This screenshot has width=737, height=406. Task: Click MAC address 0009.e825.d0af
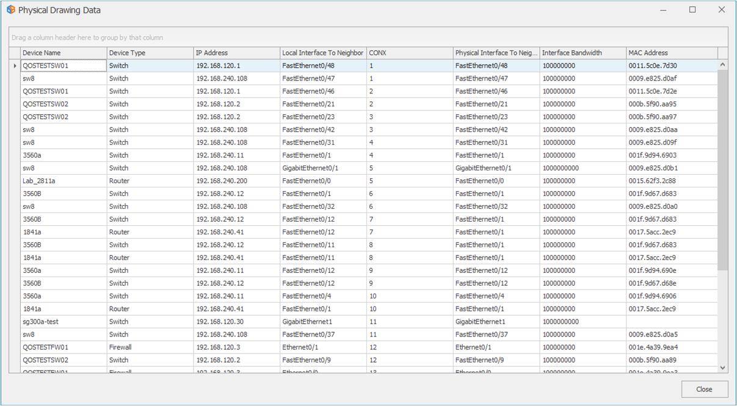pos(672,78)
